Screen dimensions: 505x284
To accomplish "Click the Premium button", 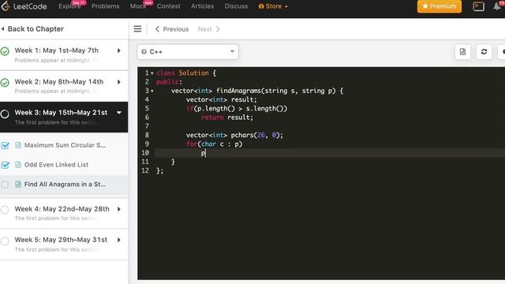I will pyautogui.click(x=440, y=6).
